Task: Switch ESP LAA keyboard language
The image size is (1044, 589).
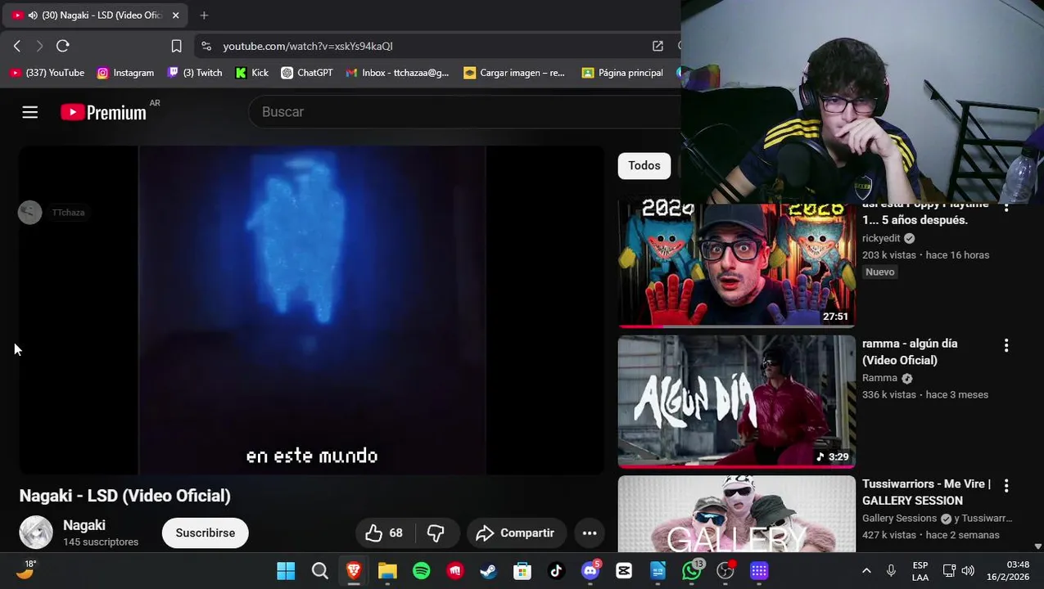Action: click(920, 571)
